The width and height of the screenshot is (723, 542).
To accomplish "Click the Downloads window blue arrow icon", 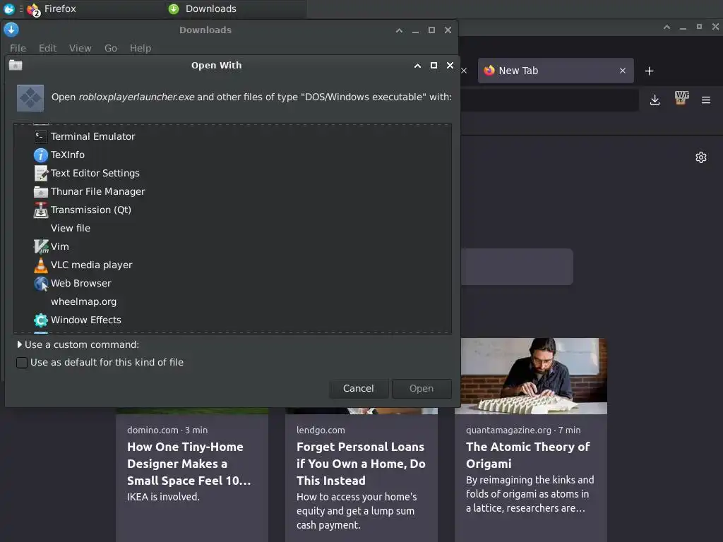I will (x=11, y=30).
